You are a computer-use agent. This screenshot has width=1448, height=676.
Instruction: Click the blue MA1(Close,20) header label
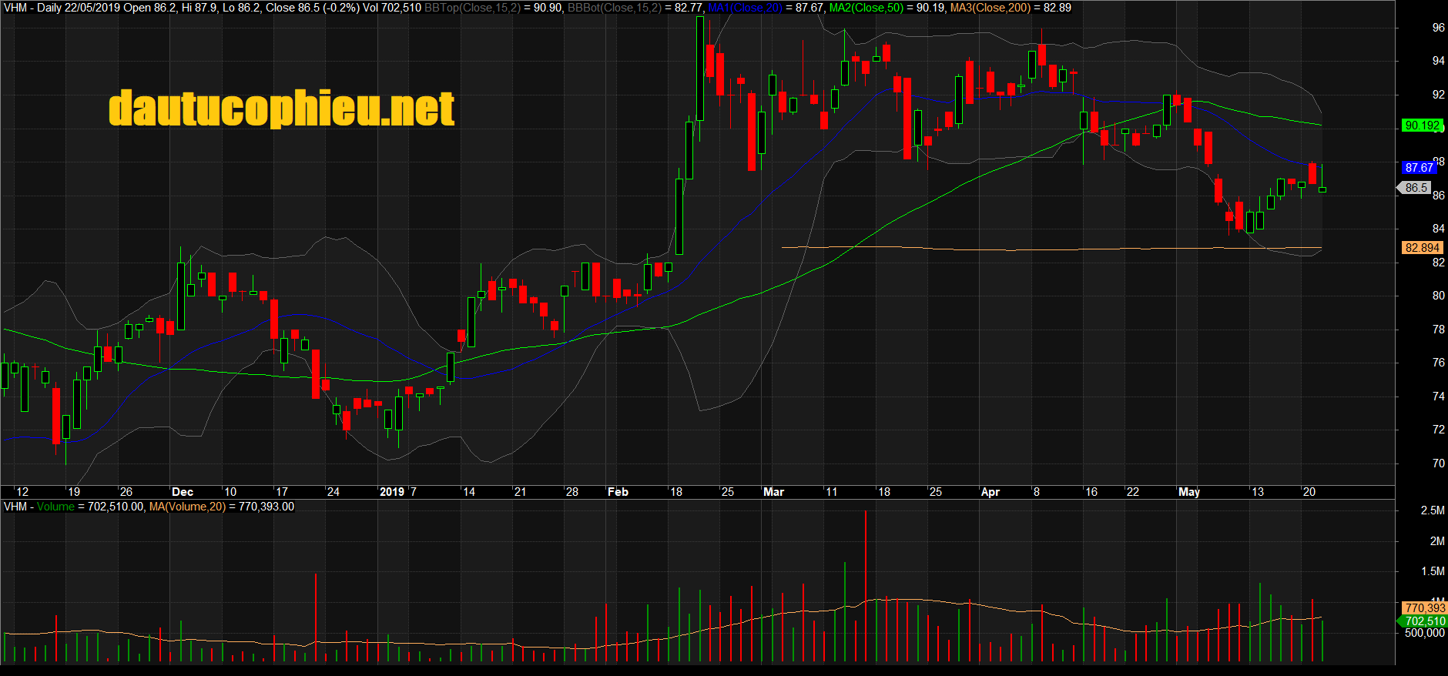click(745, 8)
